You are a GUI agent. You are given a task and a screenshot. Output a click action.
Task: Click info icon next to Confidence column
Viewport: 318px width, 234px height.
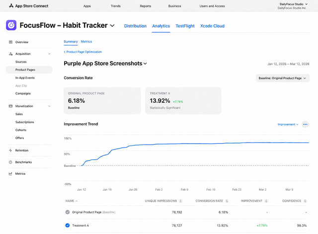pos(305,201)
